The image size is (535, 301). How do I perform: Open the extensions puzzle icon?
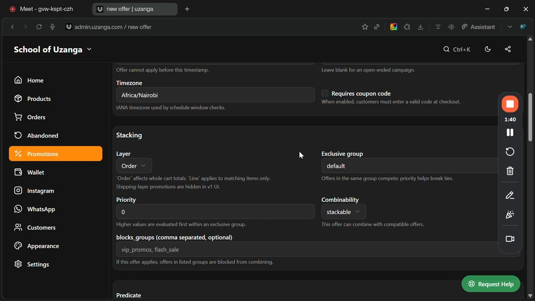(407, 27)
